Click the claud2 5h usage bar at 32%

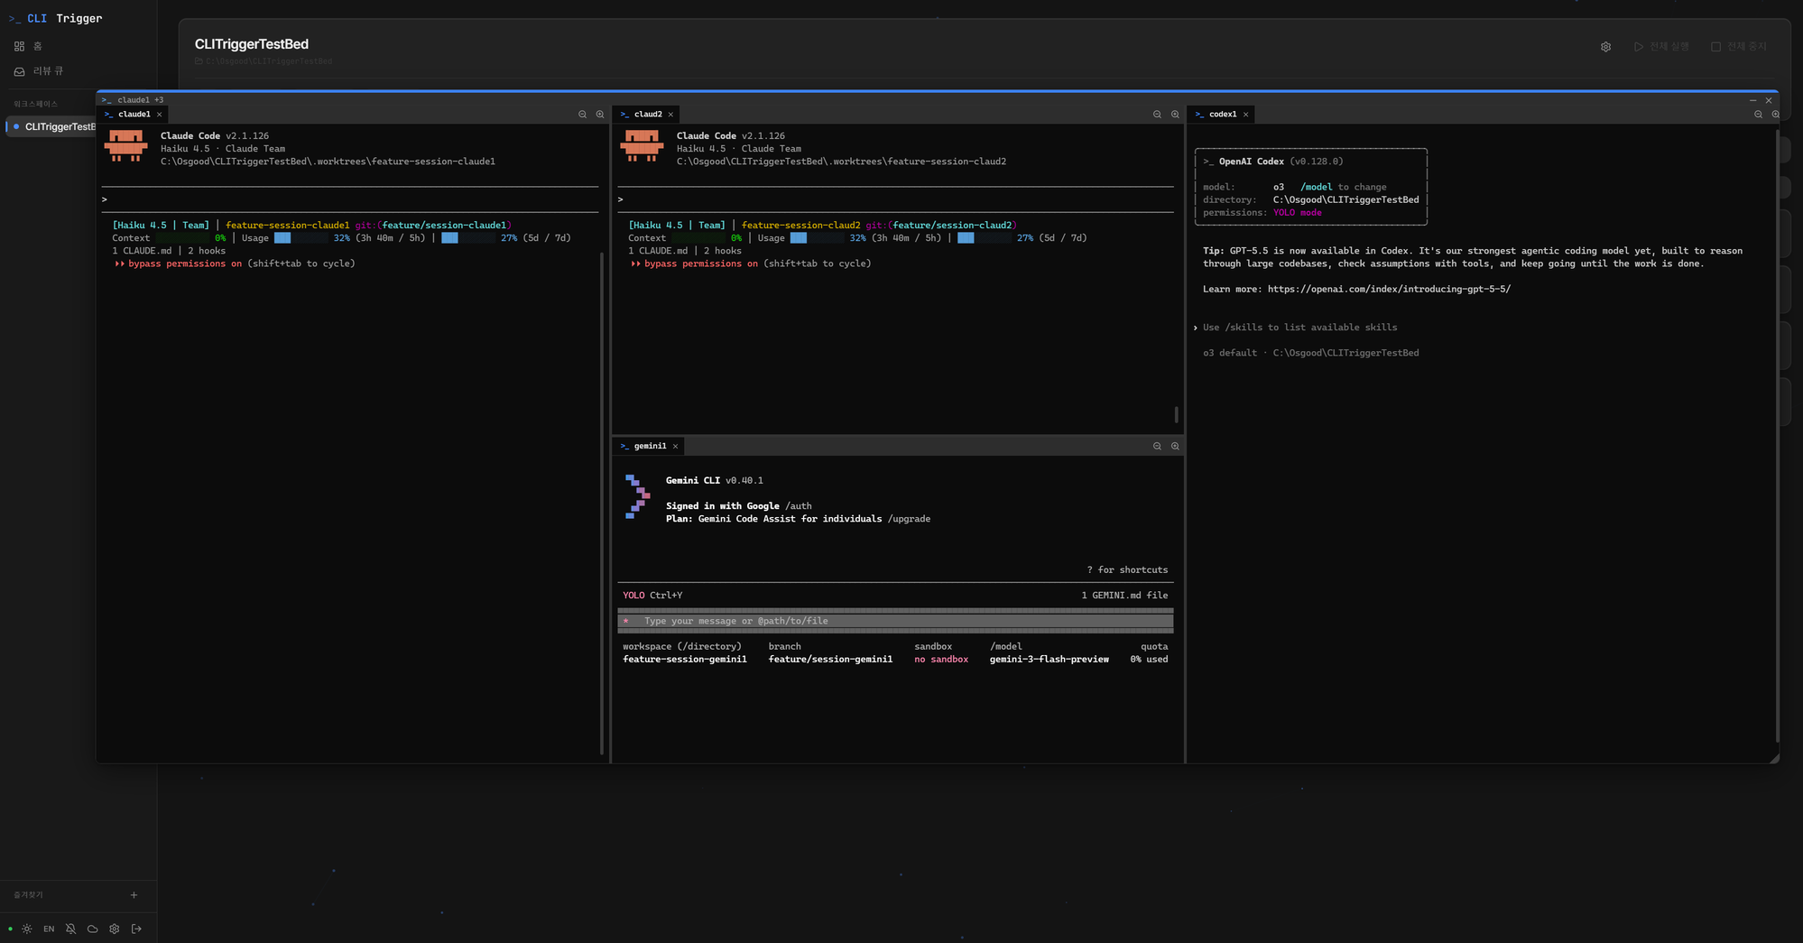[816, 238]
